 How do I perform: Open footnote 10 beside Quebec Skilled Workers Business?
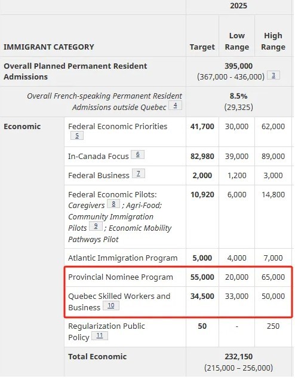tap(111, 305)
